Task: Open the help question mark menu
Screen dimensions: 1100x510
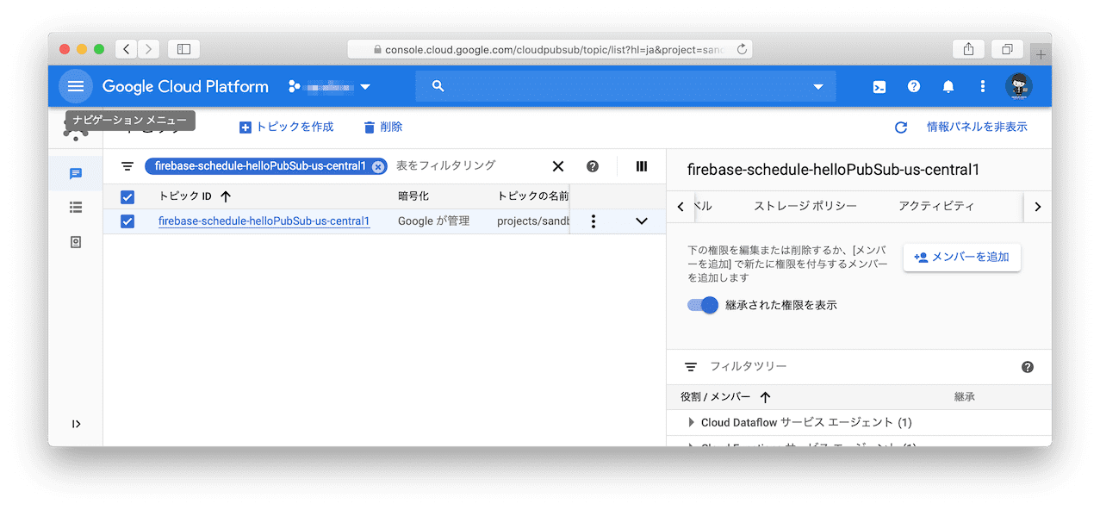Action: (914, 87)
